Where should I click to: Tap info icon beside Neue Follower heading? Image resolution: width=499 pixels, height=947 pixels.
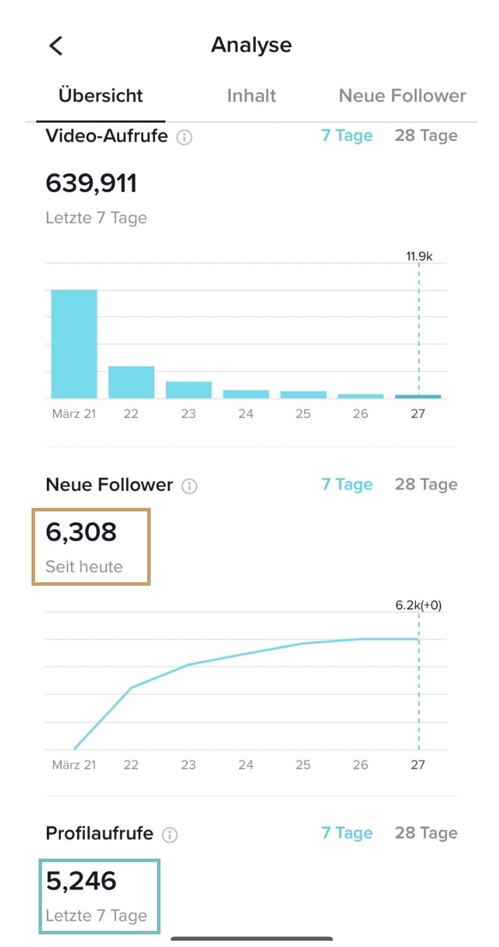[x=189, y=485]
